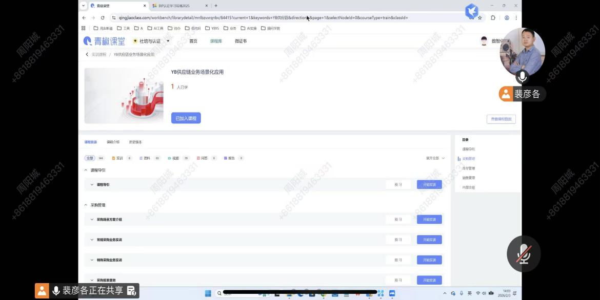Expand the 常规采购业务实训 row
Image resolution: width=600 pixels, height=300 pixels.
coord(92,240)
